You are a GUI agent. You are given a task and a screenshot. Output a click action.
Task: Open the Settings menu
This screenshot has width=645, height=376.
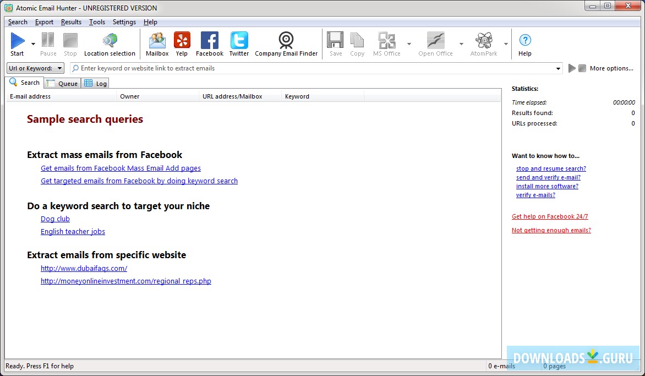pos(124,22)
